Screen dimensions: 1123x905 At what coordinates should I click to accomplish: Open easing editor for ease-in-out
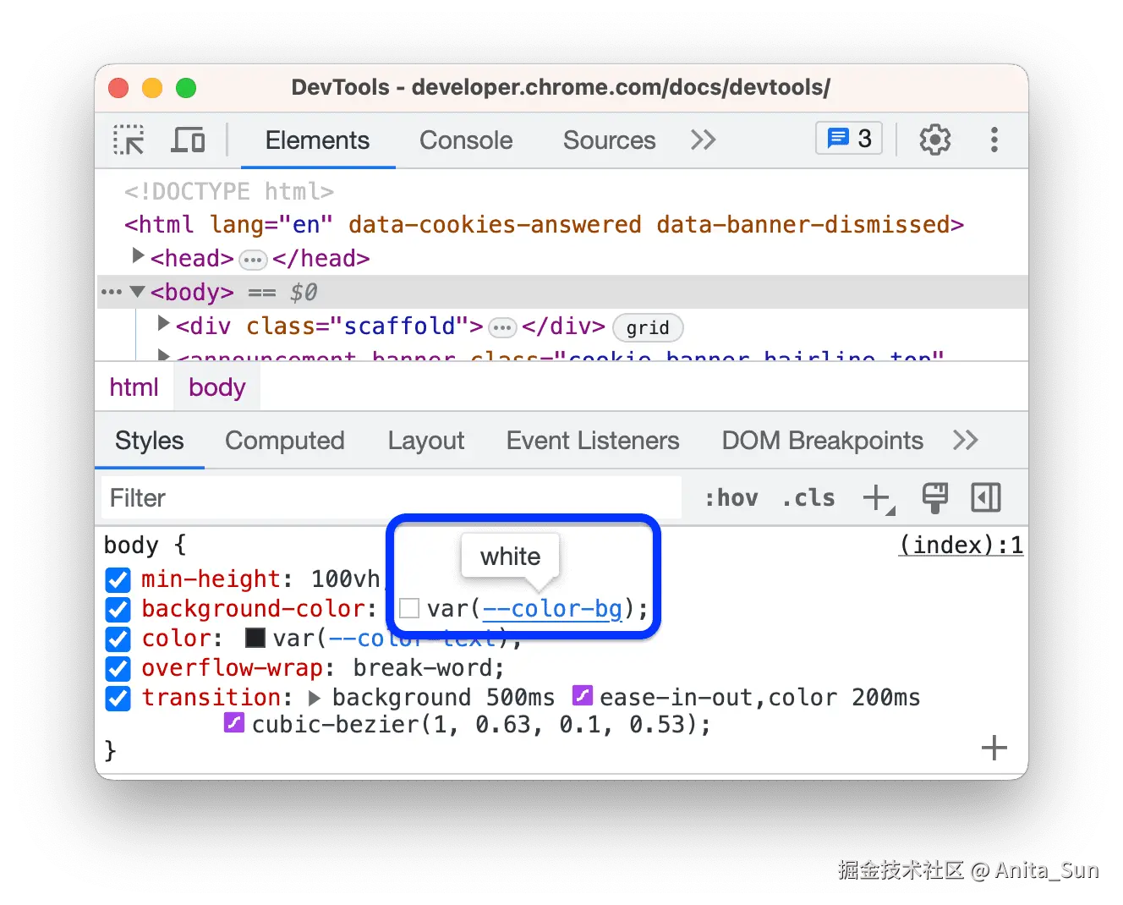coord(583,695)
